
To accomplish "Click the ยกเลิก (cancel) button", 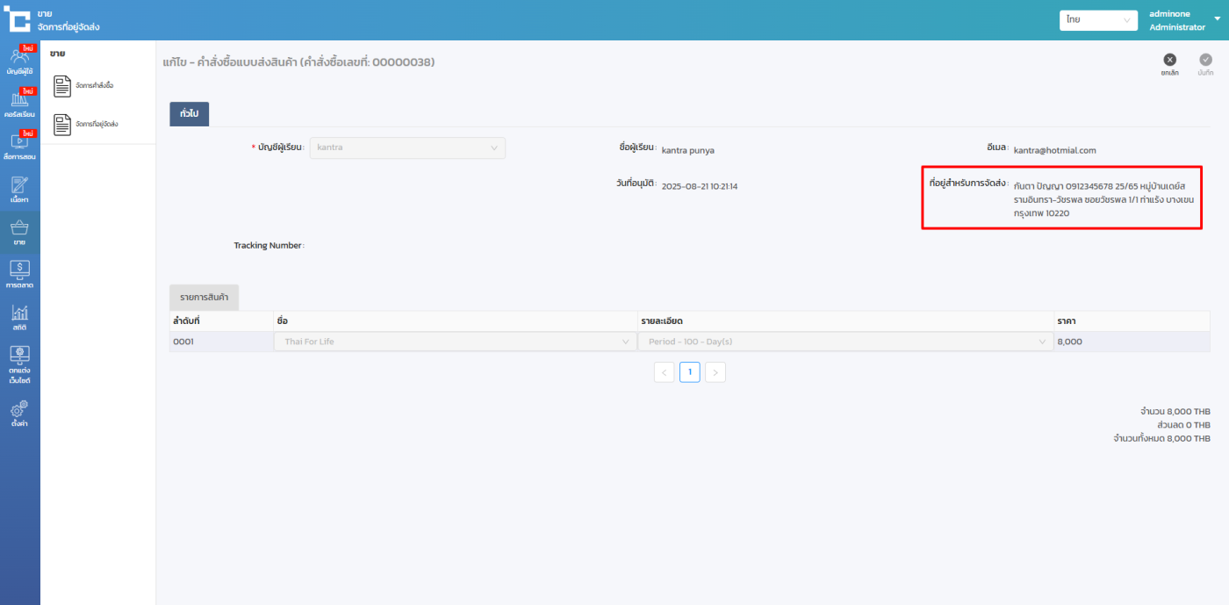I will 1169,64.
